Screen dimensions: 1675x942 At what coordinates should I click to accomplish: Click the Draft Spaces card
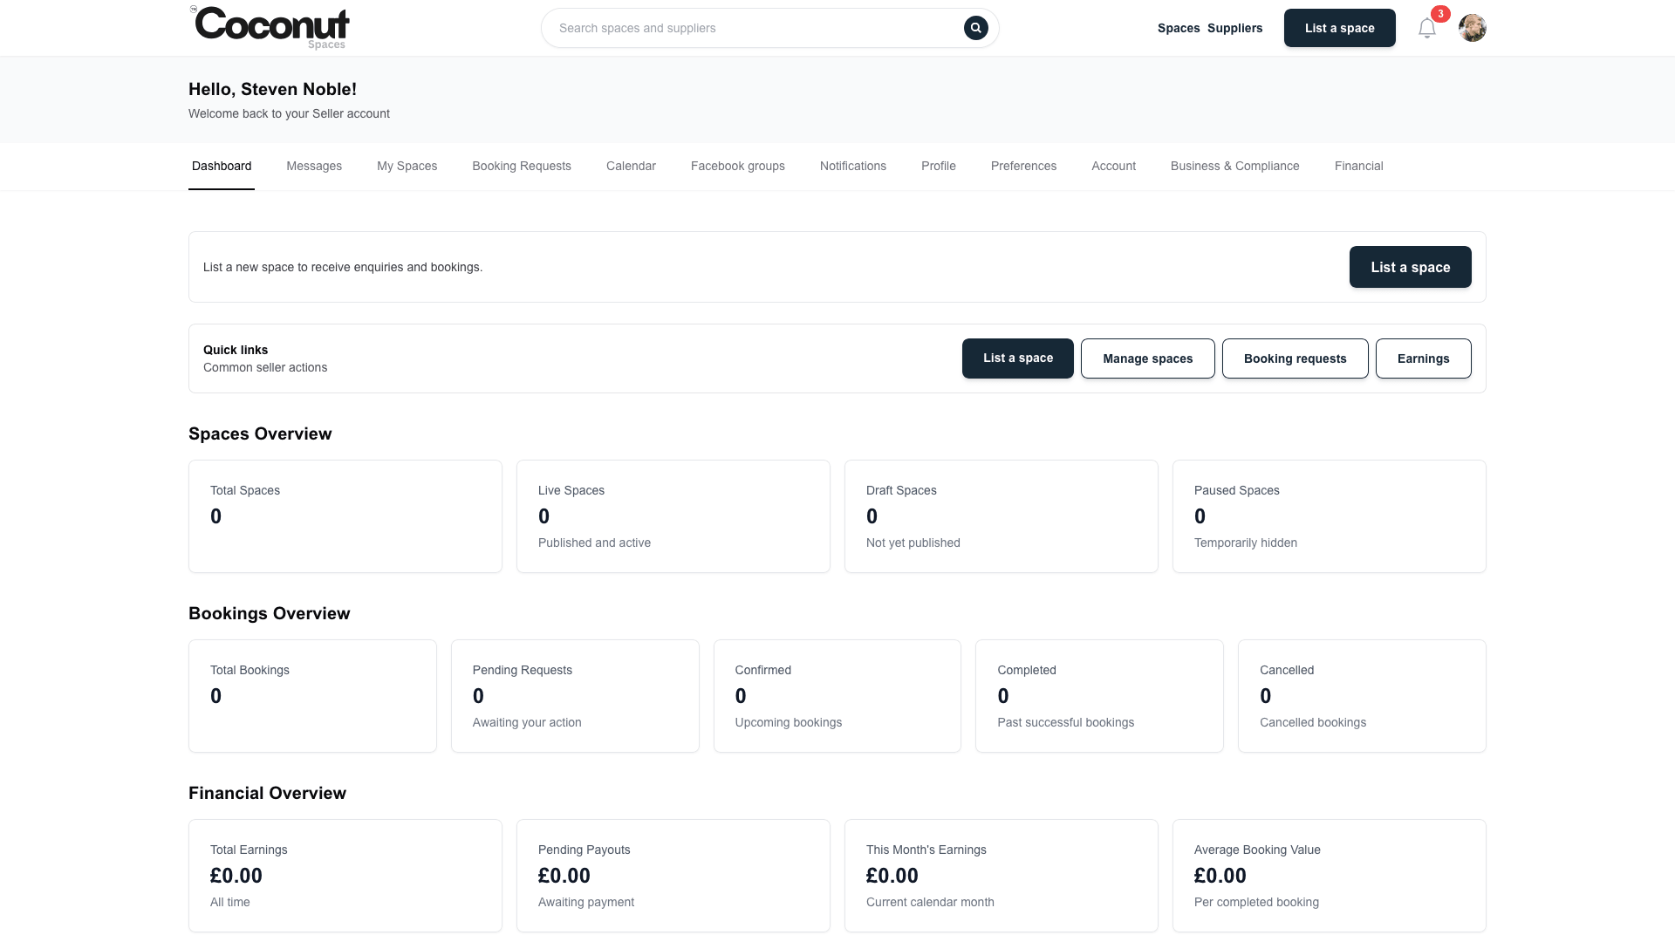(x=1002, y=516)
